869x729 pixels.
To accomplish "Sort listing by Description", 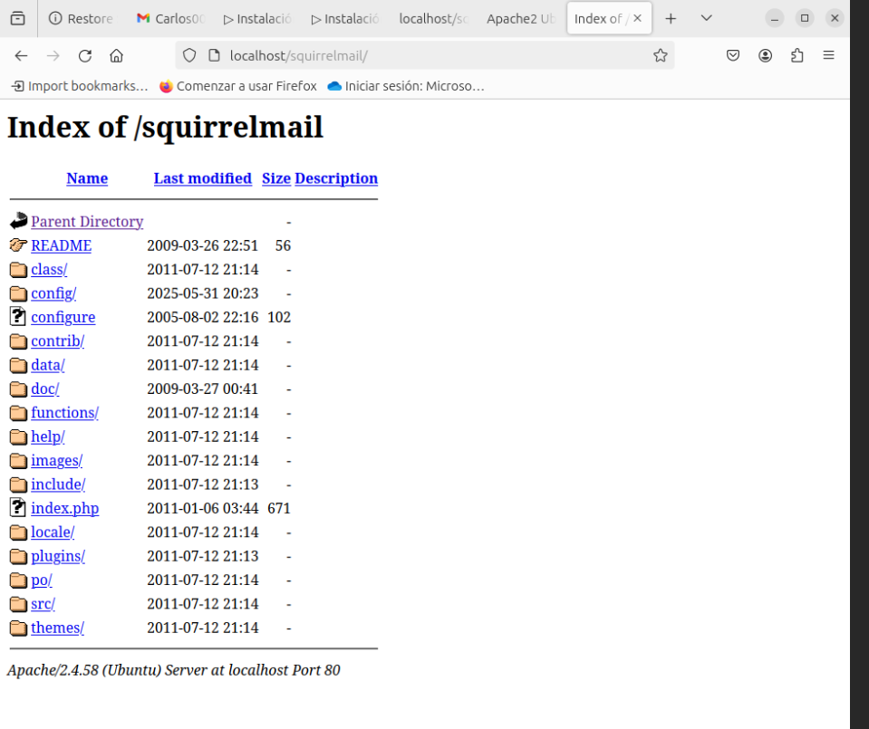I will (x=336, y=178).
